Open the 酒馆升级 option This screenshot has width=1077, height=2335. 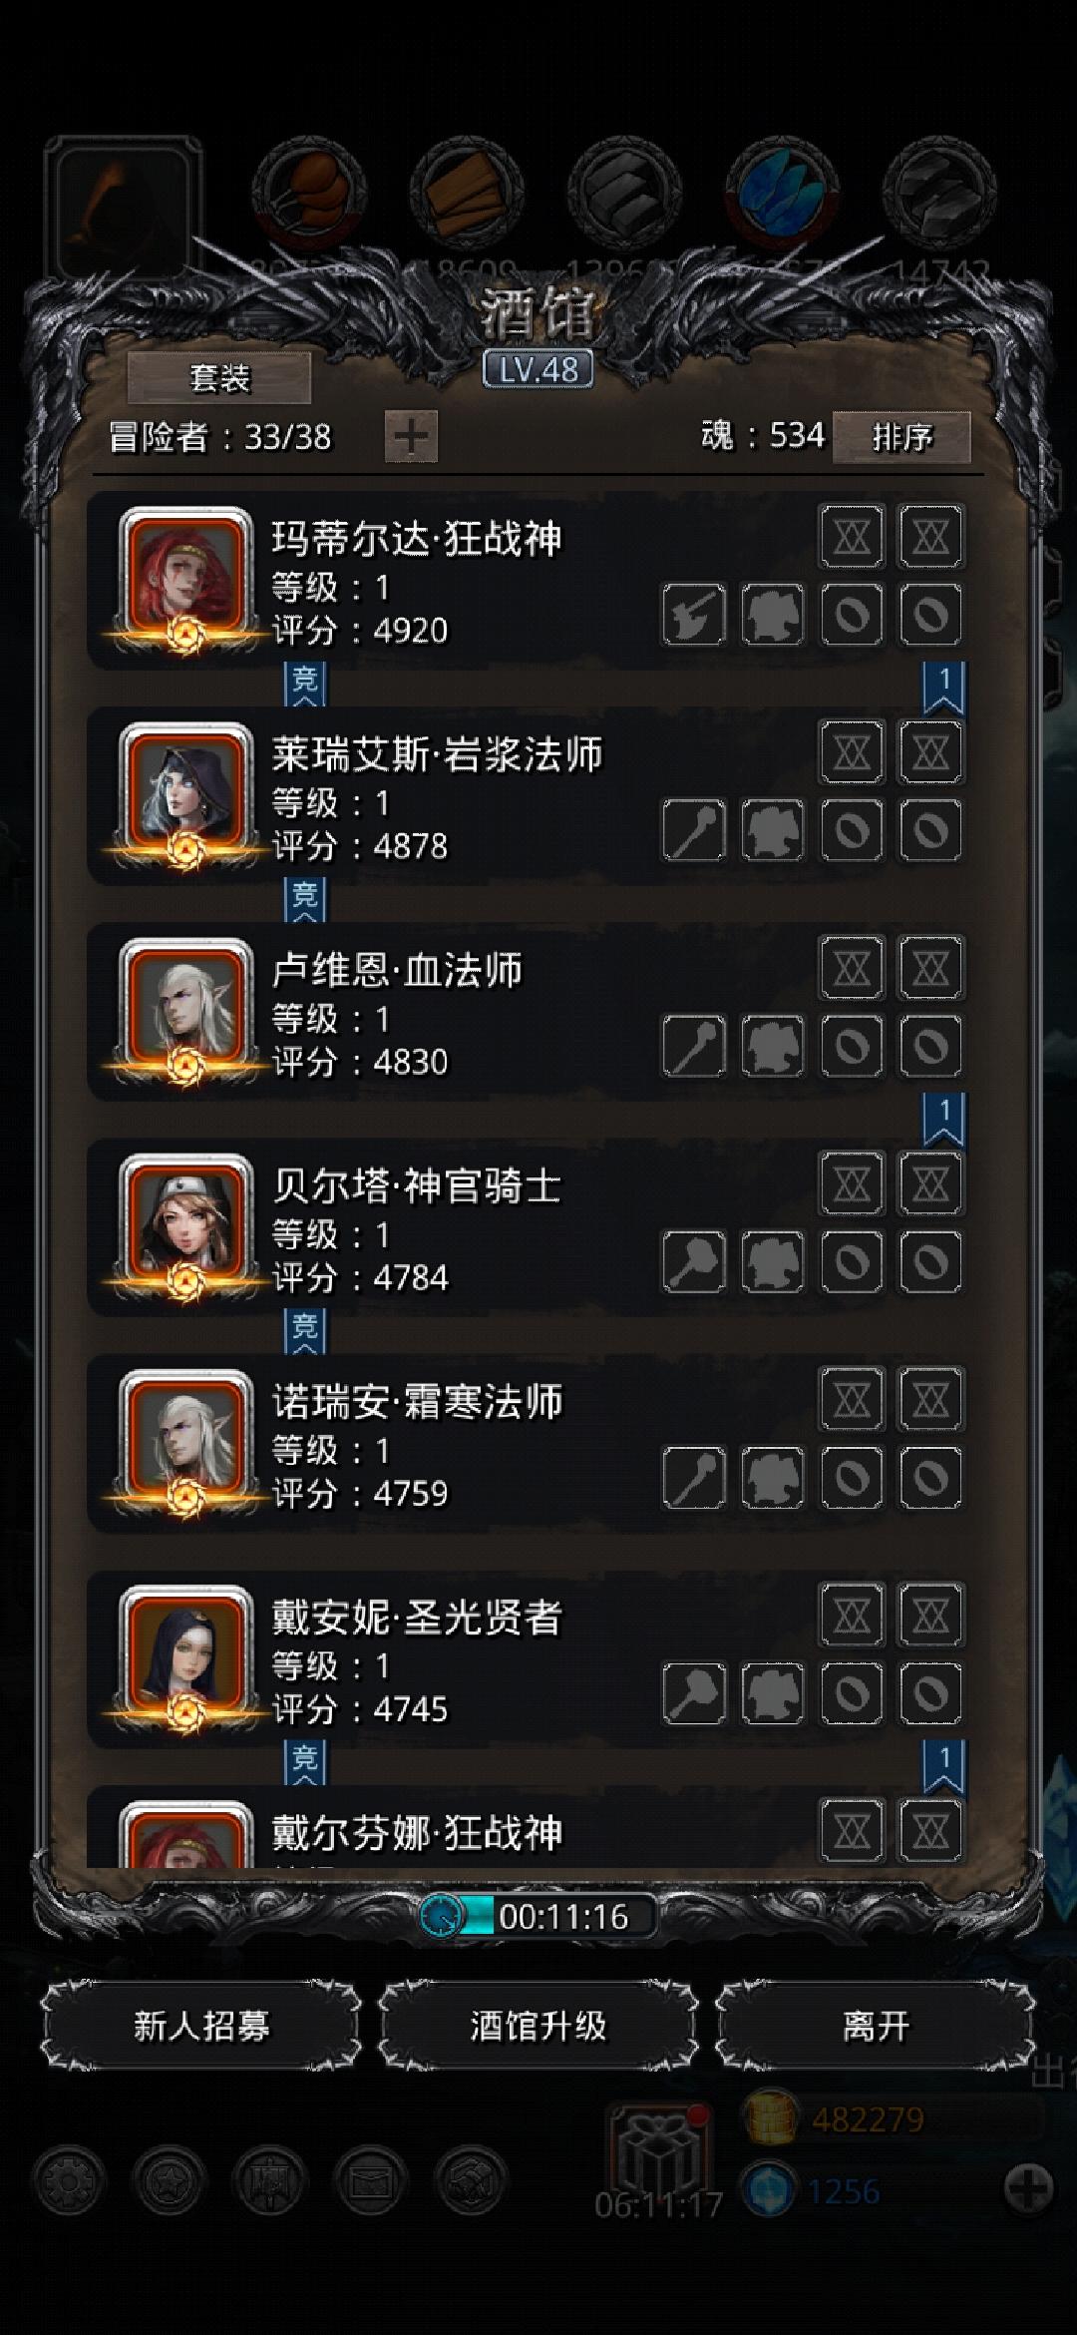[x=538, y=2026]
